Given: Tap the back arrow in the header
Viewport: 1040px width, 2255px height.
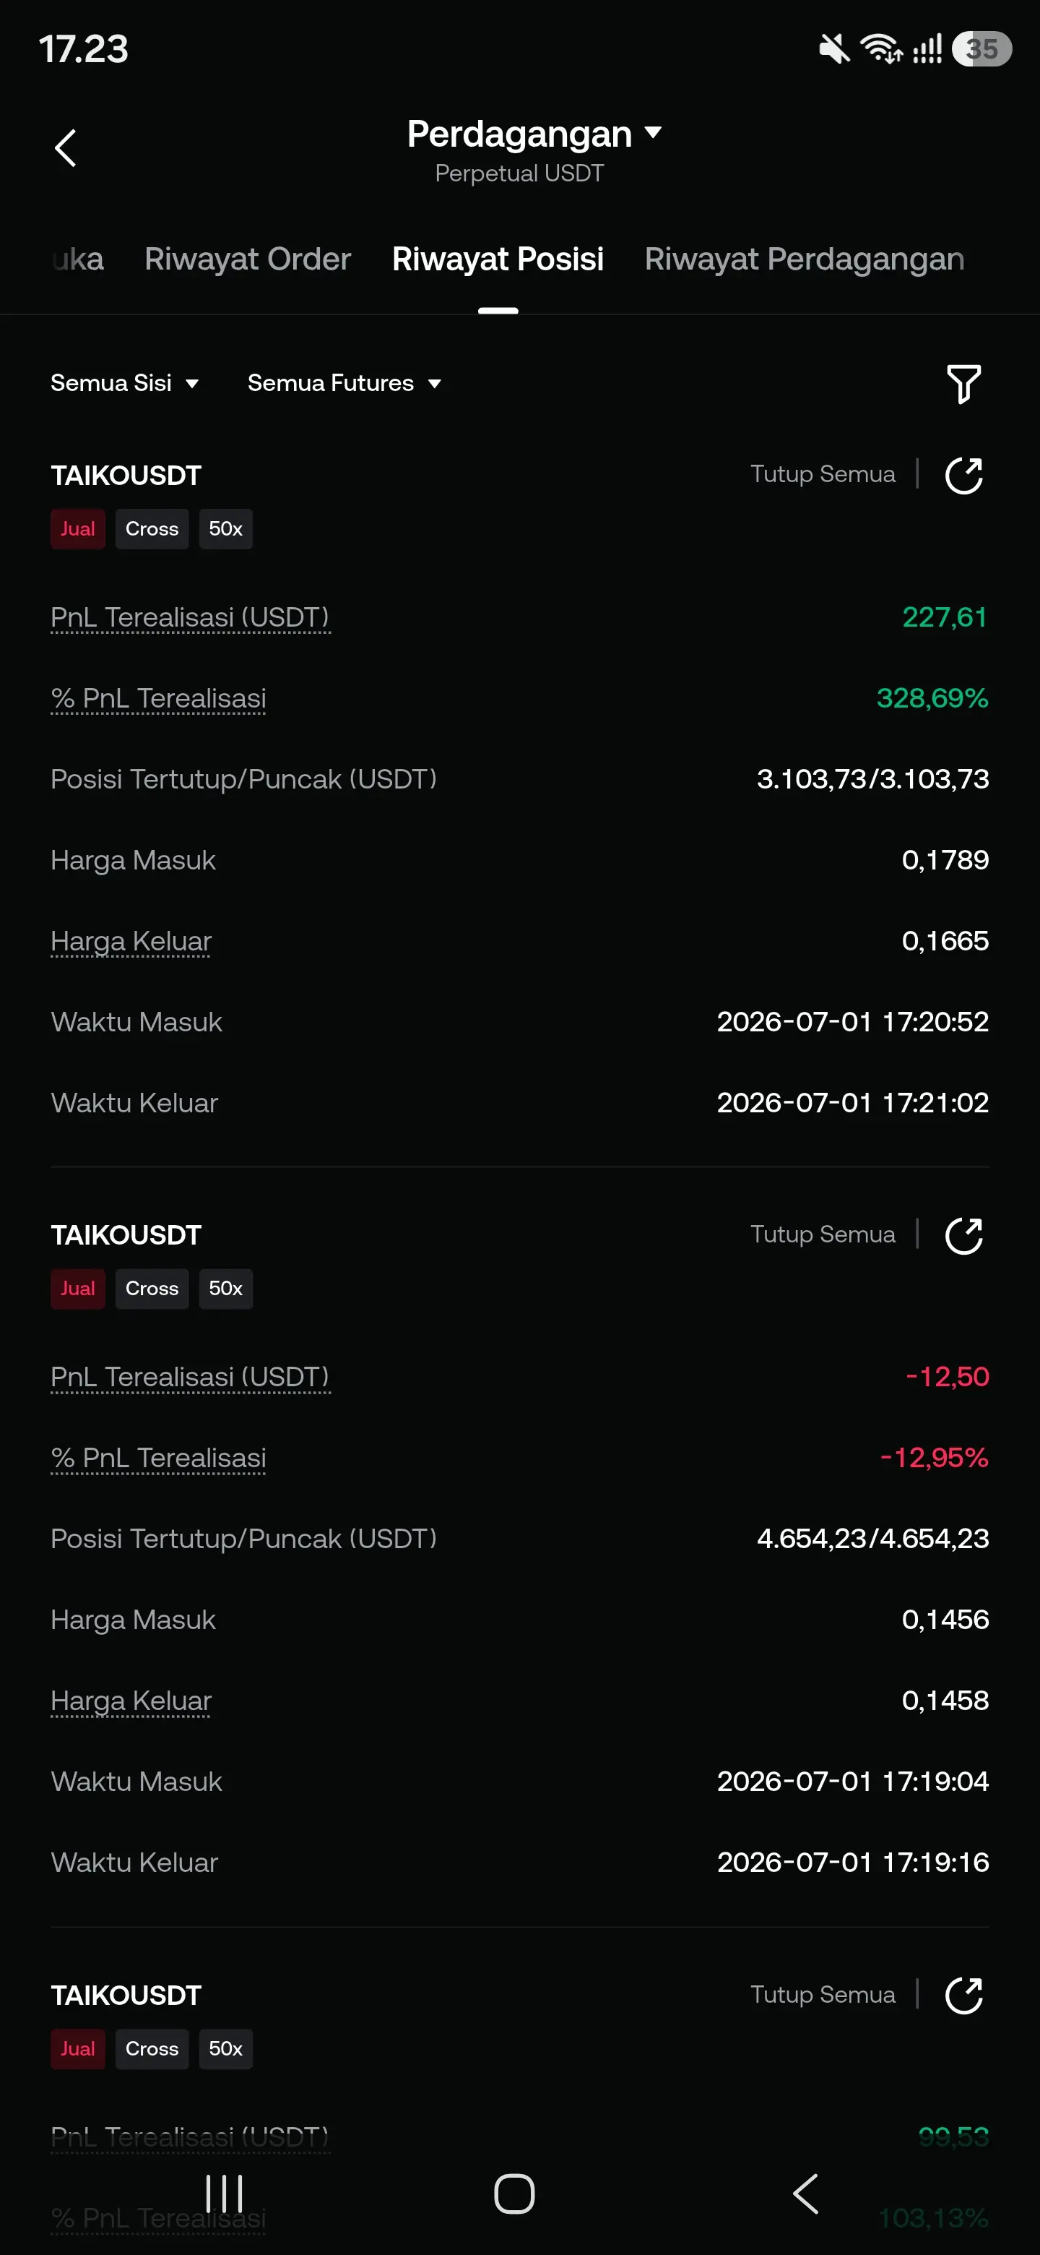Looking at the screenshot, I should (66, 148).
